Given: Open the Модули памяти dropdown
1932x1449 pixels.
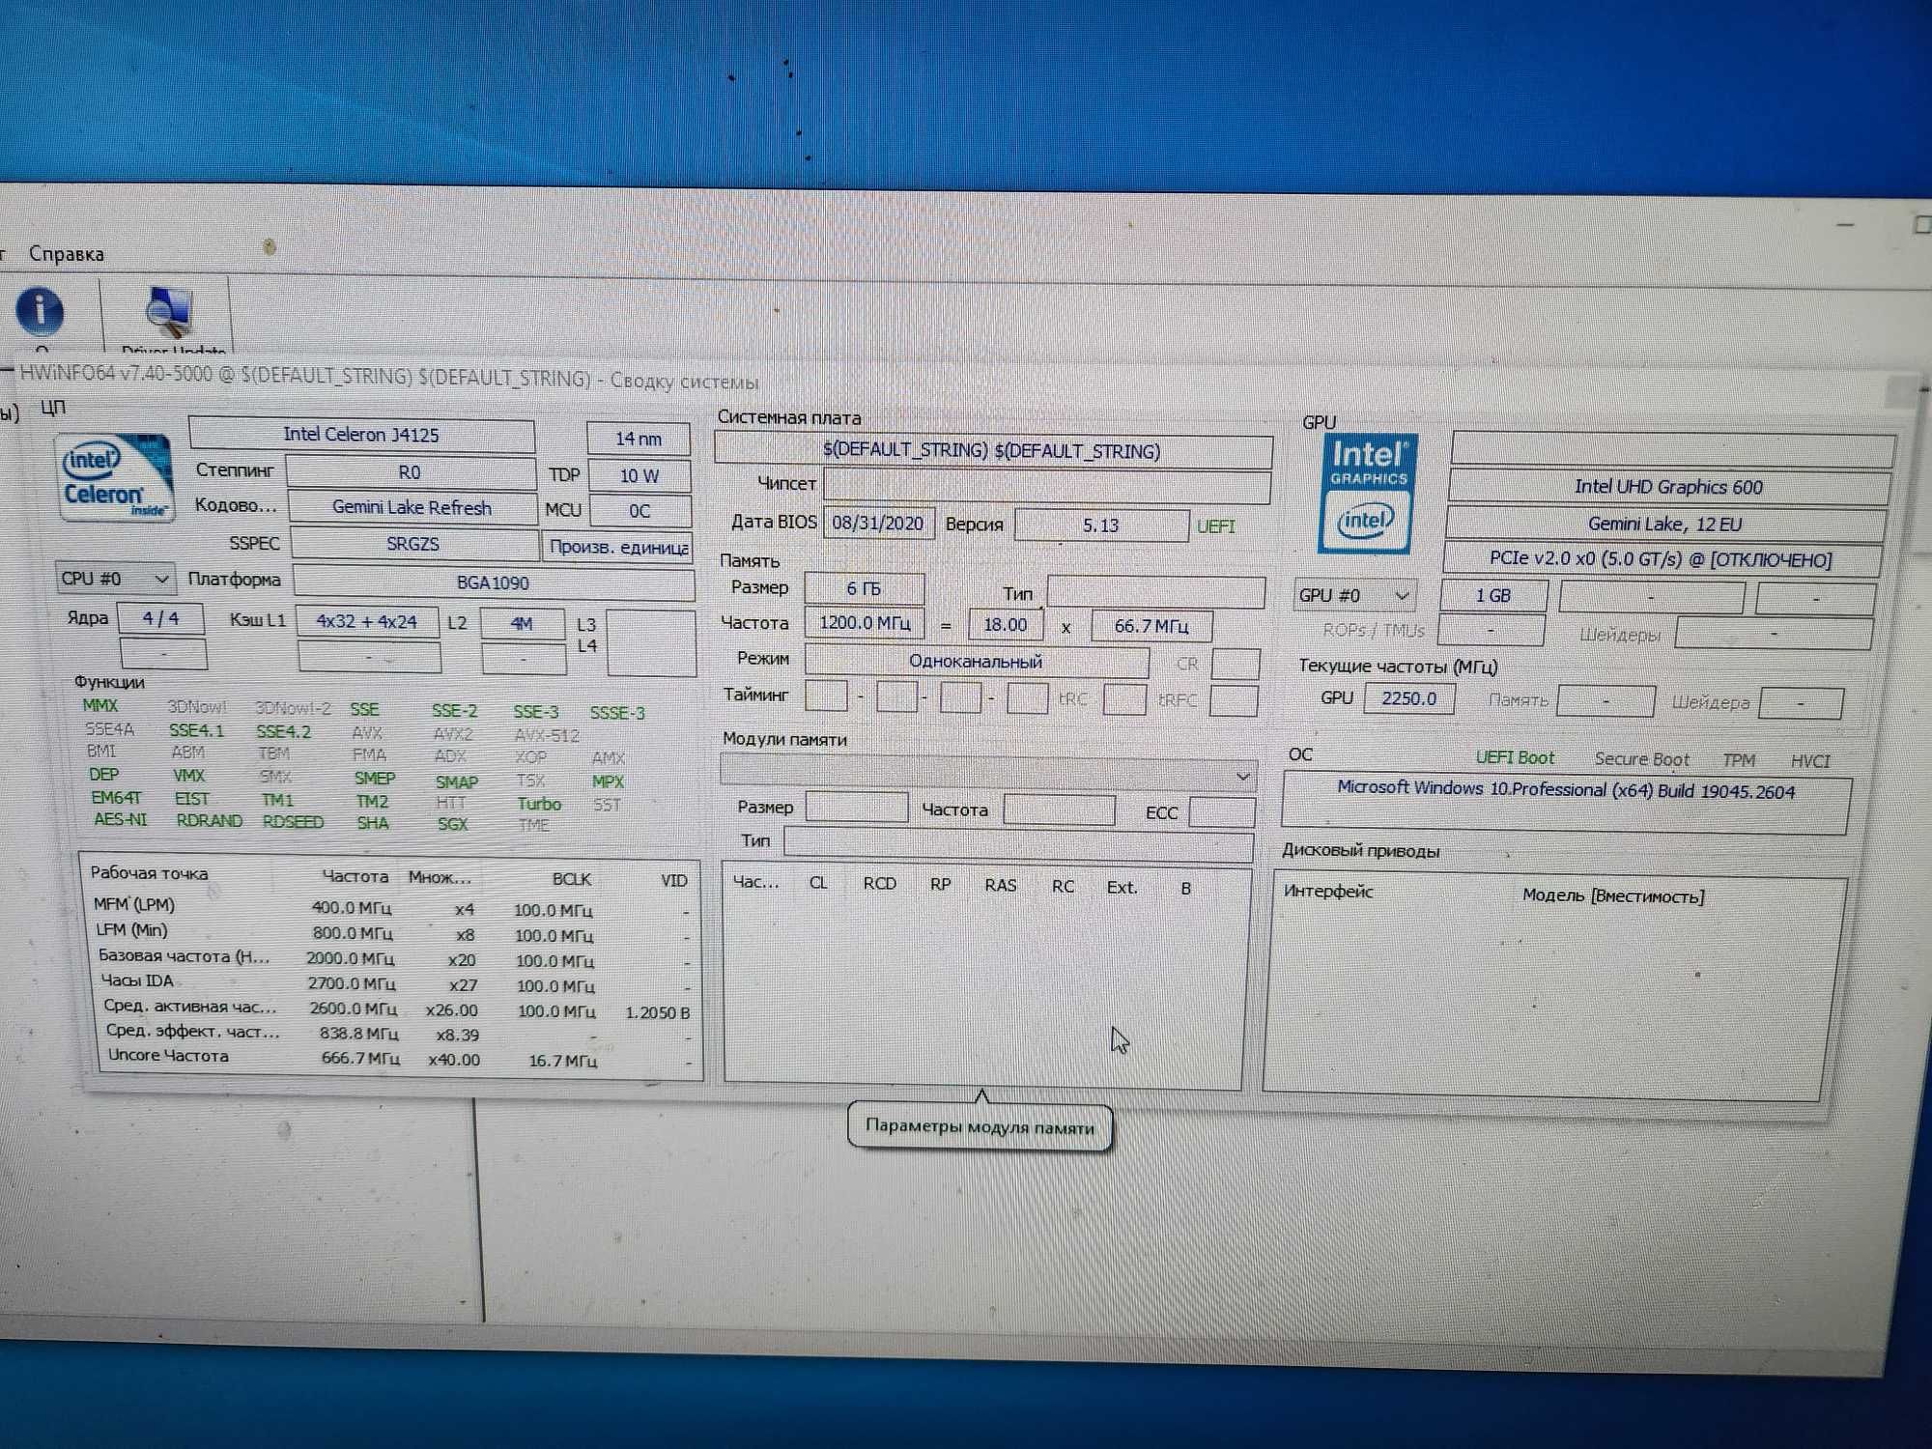Looking at the screenshot, I should point(988,775).
